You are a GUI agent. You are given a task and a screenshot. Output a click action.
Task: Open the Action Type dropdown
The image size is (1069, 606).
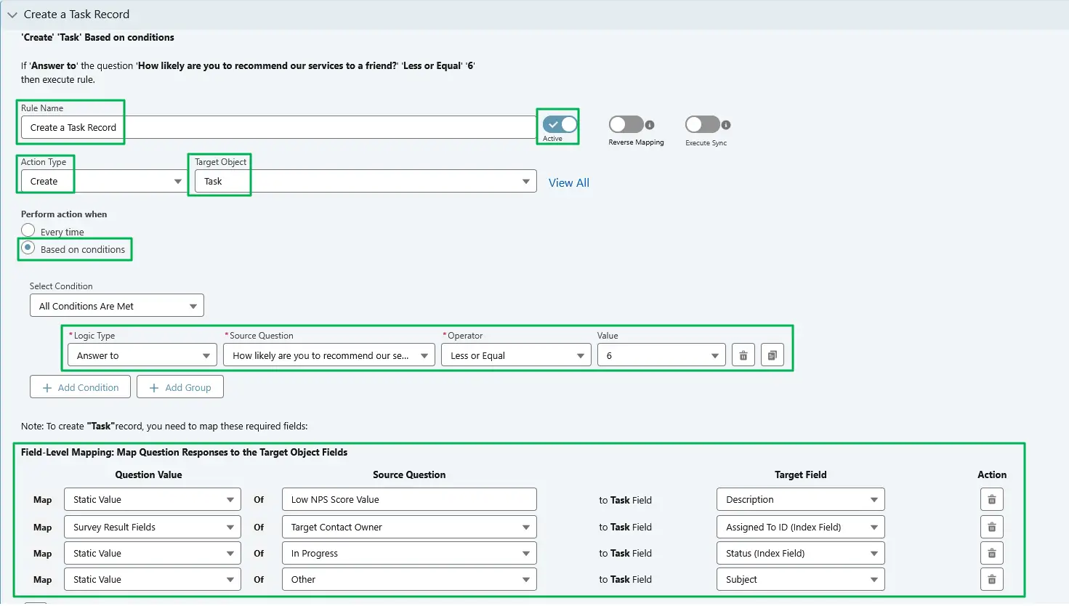point(102,181)
